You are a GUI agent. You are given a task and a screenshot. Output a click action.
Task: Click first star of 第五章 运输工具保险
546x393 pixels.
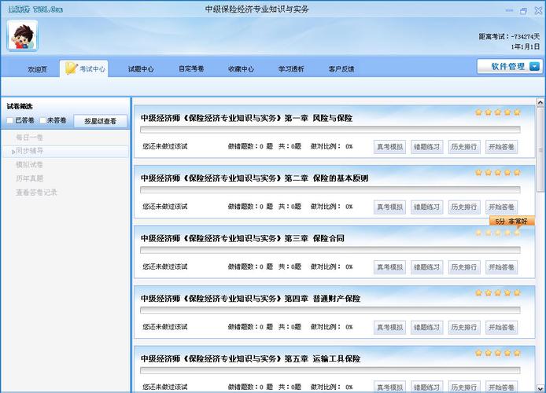pyautogui.click(x=478, y=353)
